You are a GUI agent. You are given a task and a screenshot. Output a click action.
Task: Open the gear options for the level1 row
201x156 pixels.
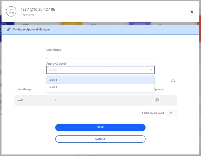click(157, 100)
